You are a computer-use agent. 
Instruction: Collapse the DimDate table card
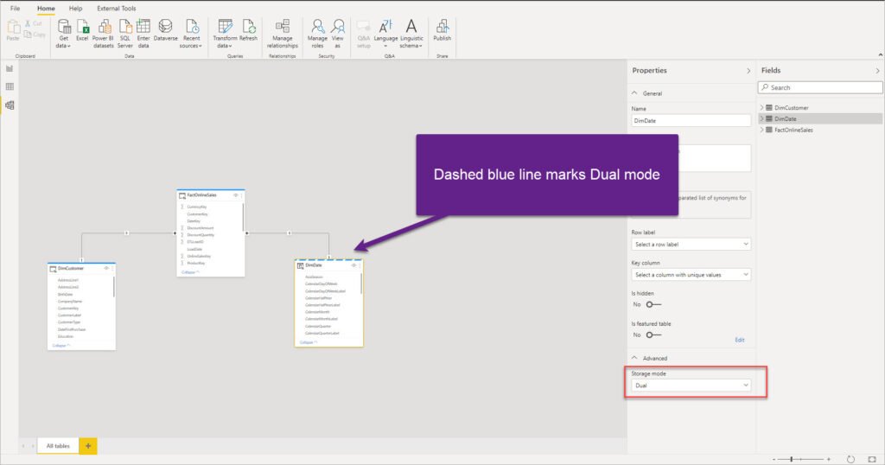click(x=309, y=342)
